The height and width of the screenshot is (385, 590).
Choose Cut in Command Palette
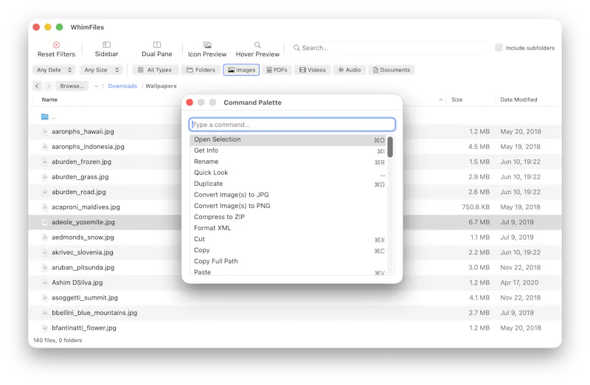(288, 239)
